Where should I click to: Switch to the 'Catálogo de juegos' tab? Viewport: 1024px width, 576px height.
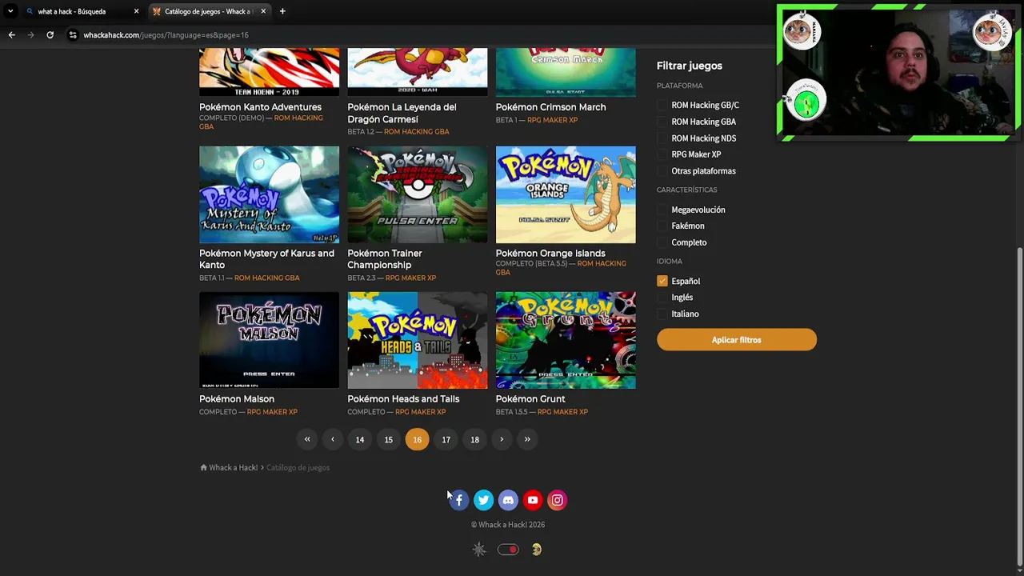210,11
